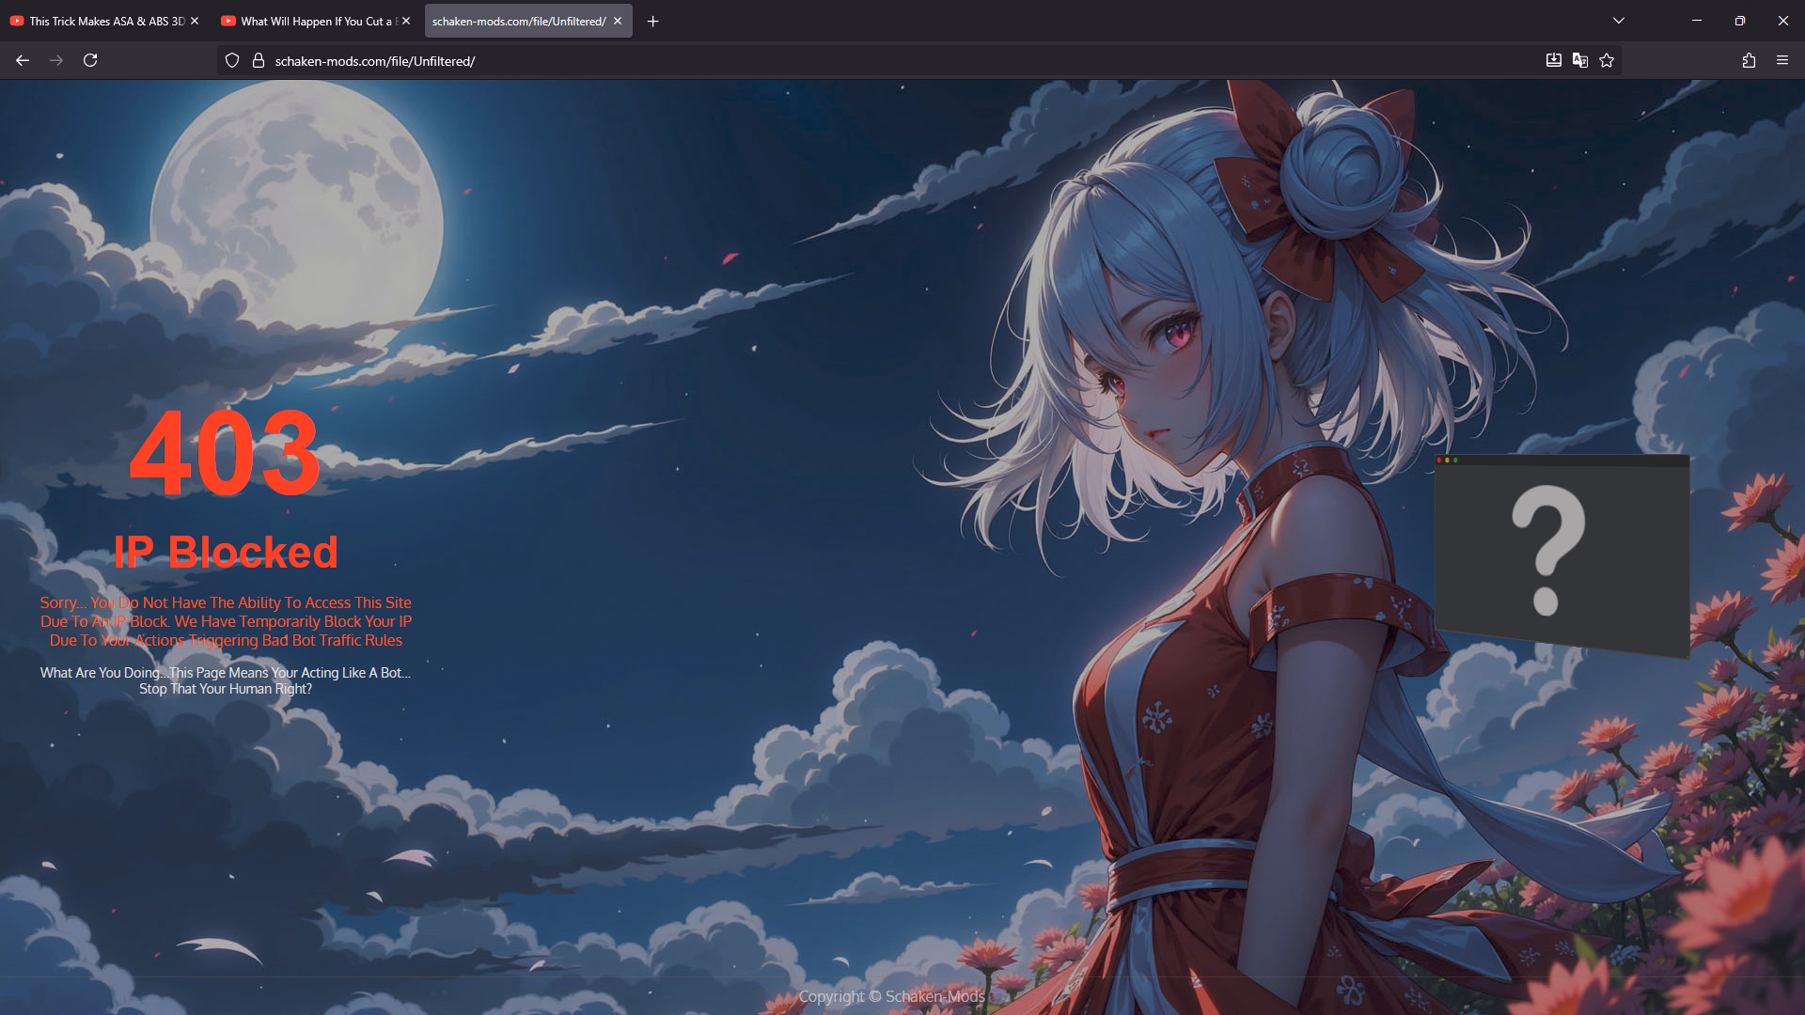This screenshot has width=1805, height=1015.
Task: Open the extensions puzzle icon
Action: click(1749, 60)
